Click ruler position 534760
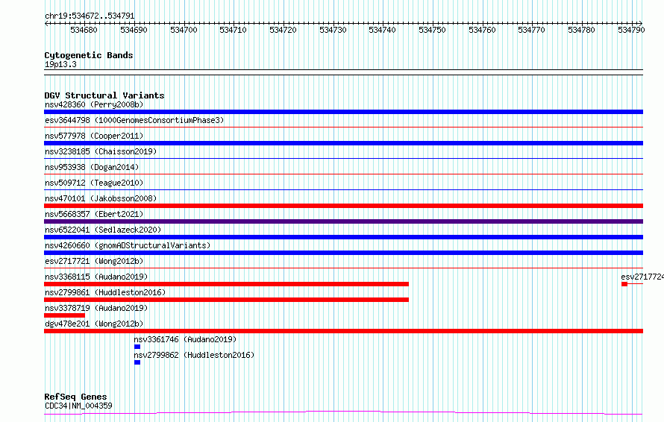664x422 pixels. coord(482,30)
